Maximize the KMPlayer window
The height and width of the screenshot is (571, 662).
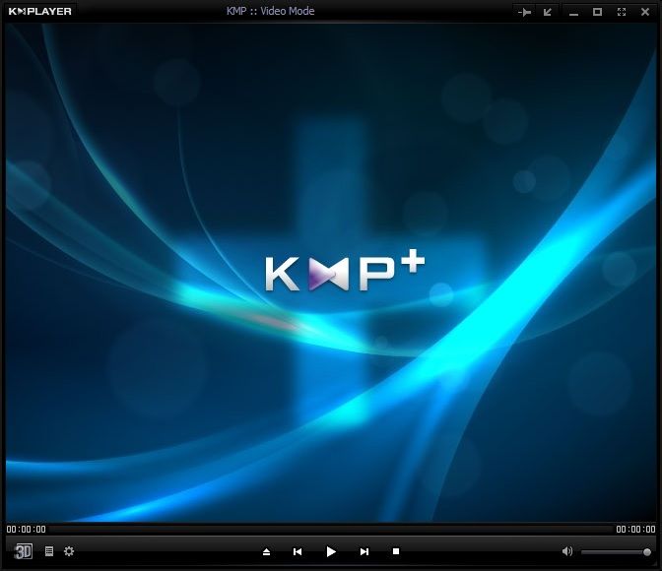(597, 12)
